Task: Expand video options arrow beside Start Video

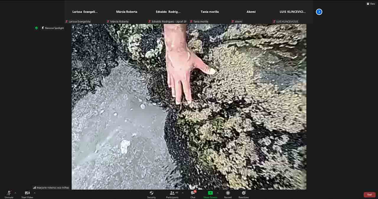Action: click(35, 193)
